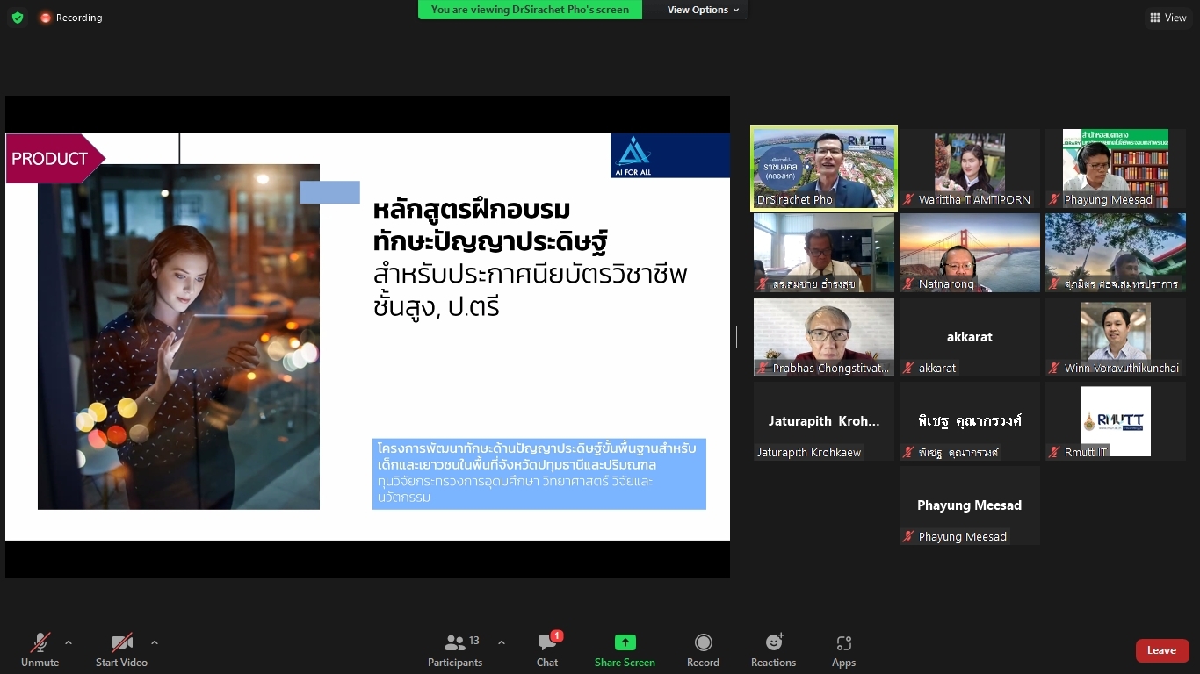The image size is (1200, 674).
Task: Expand video settings arrow beside Start Video
Action: click(155, 642)
